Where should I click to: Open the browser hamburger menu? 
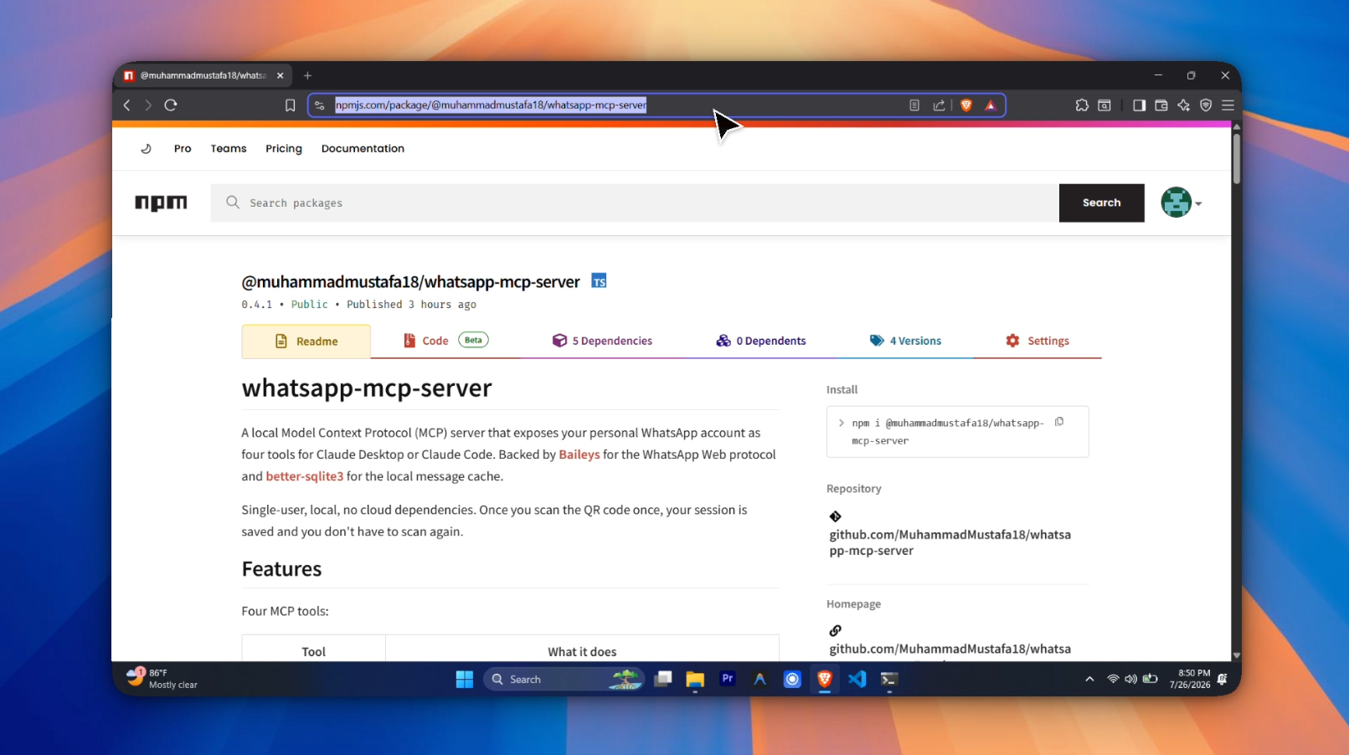coord(1228,105)
